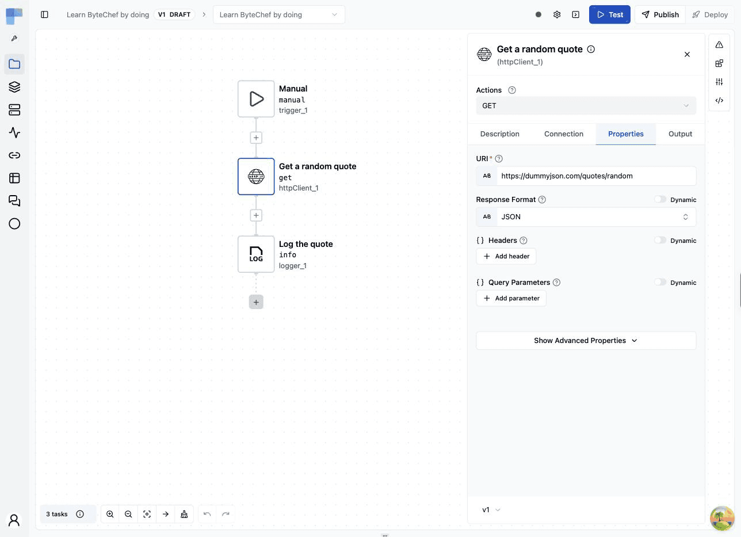741x537 pixels.
Task: Open the code editor icon in right rail
Action: tap(719, 100)
